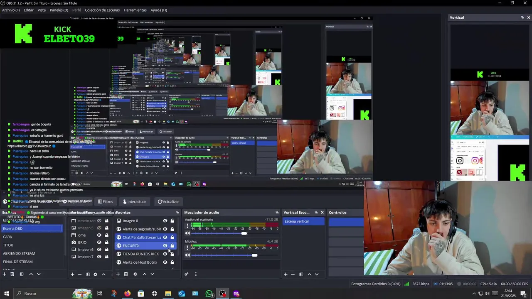The height and width of the screenshot is (299, 532).
Task: Open the Herramientas menu
Action: 135,10
